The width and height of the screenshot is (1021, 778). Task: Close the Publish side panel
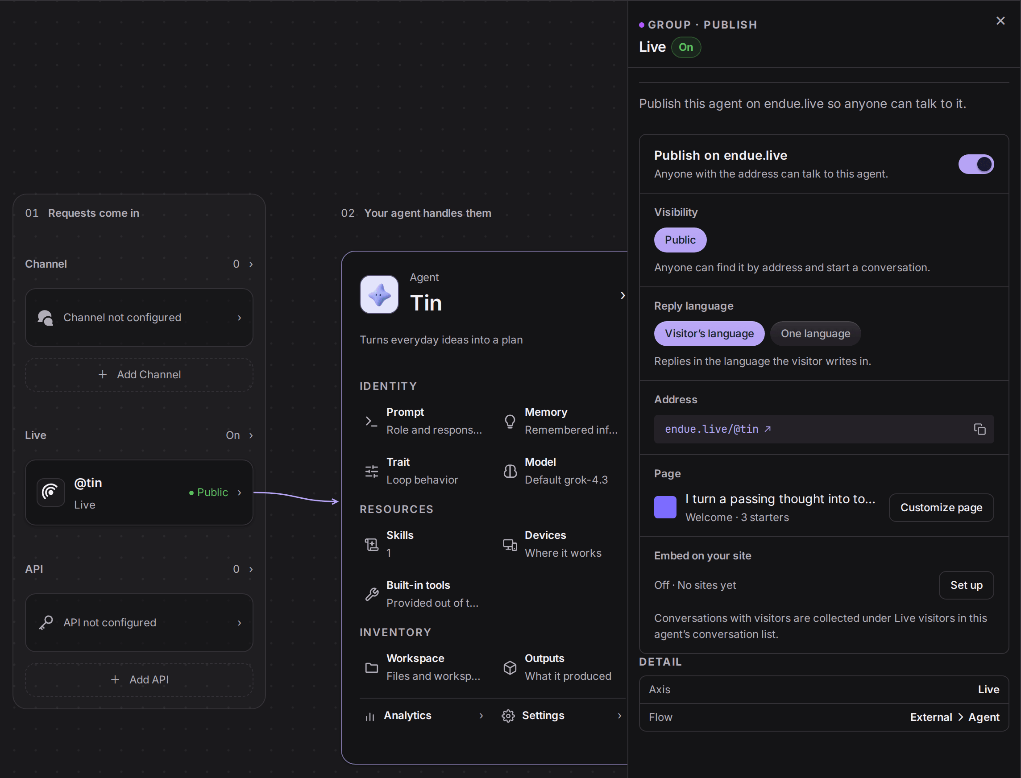1000,21
